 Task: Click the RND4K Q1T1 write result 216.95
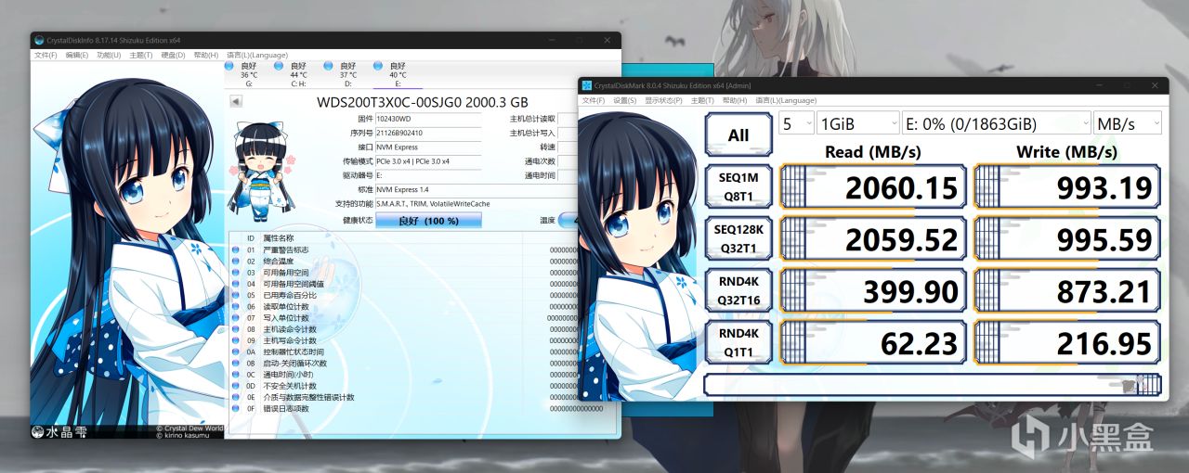(1067, 344)
